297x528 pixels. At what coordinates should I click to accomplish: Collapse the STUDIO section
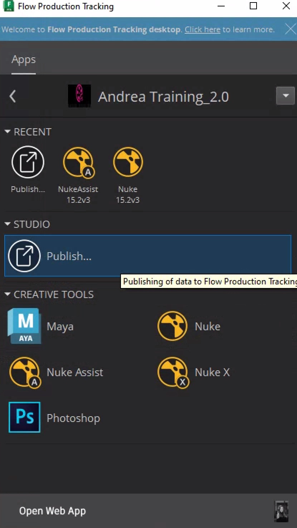(x=8, y=225)
